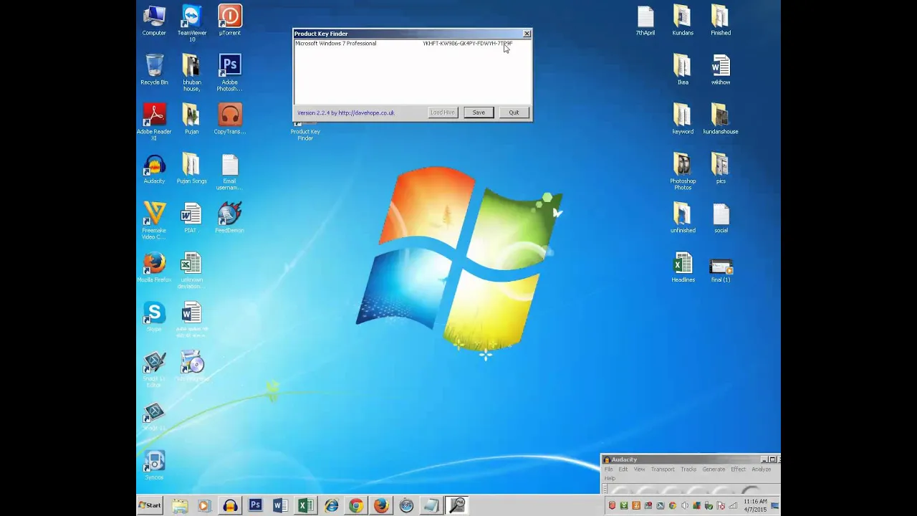Select the Recycle Bin icon
The height and width of the screenshot is (516, 917).
[x=154, y=70]
